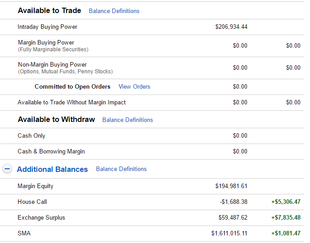Select the Margin Buying Power row label
Viewport: 310px width, 243px height.
[x=46, y=43]
